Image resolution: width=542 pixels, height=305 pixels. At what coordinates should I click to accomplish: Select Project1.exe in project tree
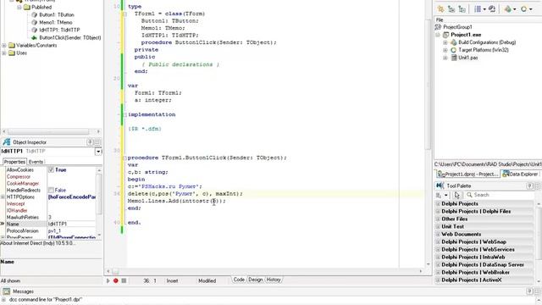[x=466, y=35]
